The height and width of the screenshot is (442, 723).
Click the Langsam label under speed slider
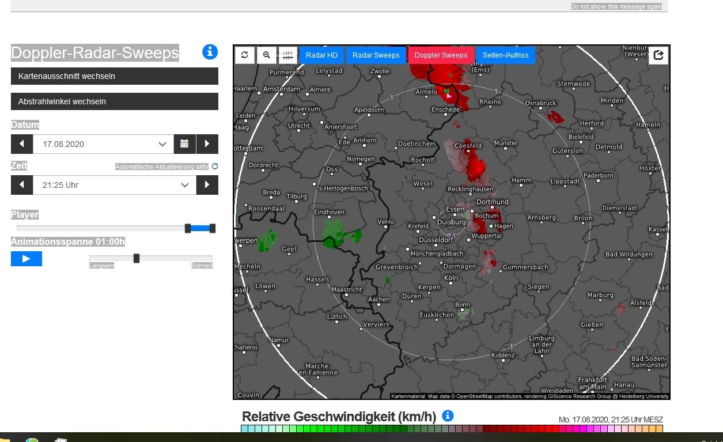[x=101, y=266]
